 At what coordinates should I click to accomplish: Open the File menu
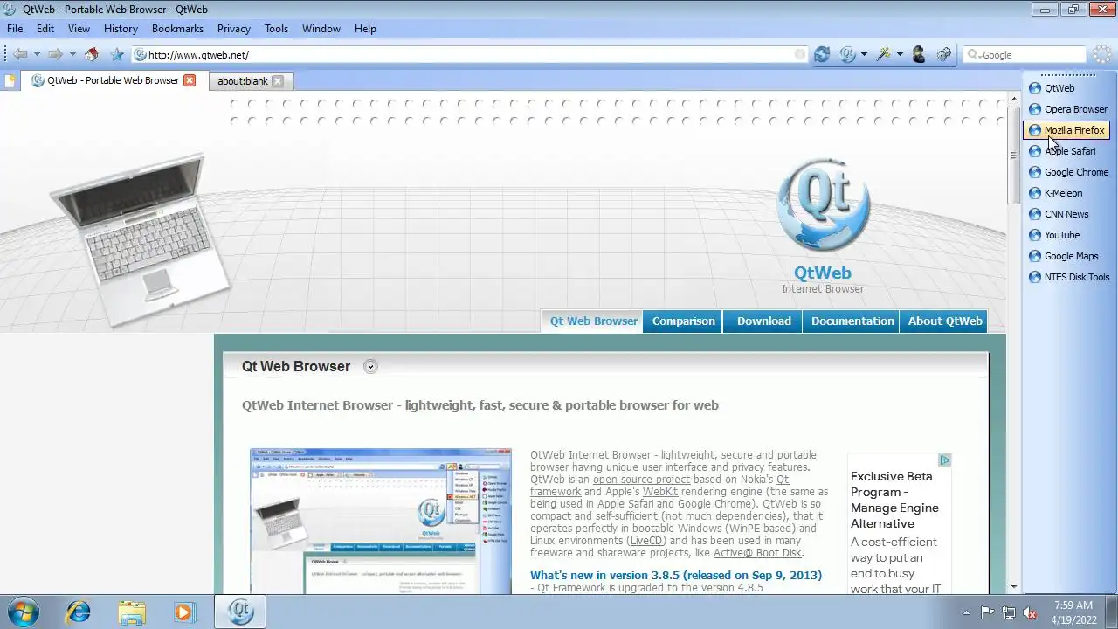click(x=15, y=29)
